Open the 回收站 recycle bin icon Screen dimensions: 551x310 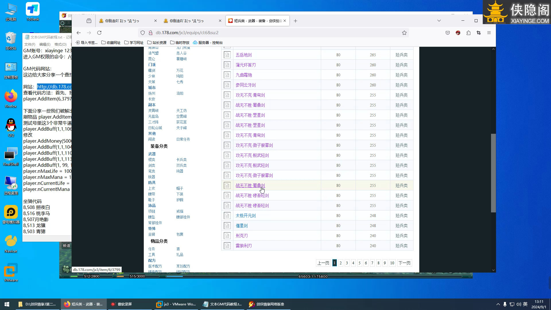click(11, 40)
